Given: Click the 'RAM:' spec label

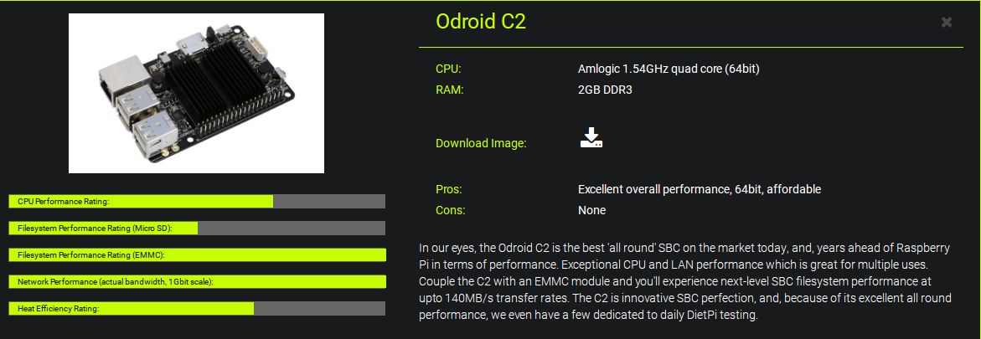Looking at the screenshot, I should click(450, 89).
